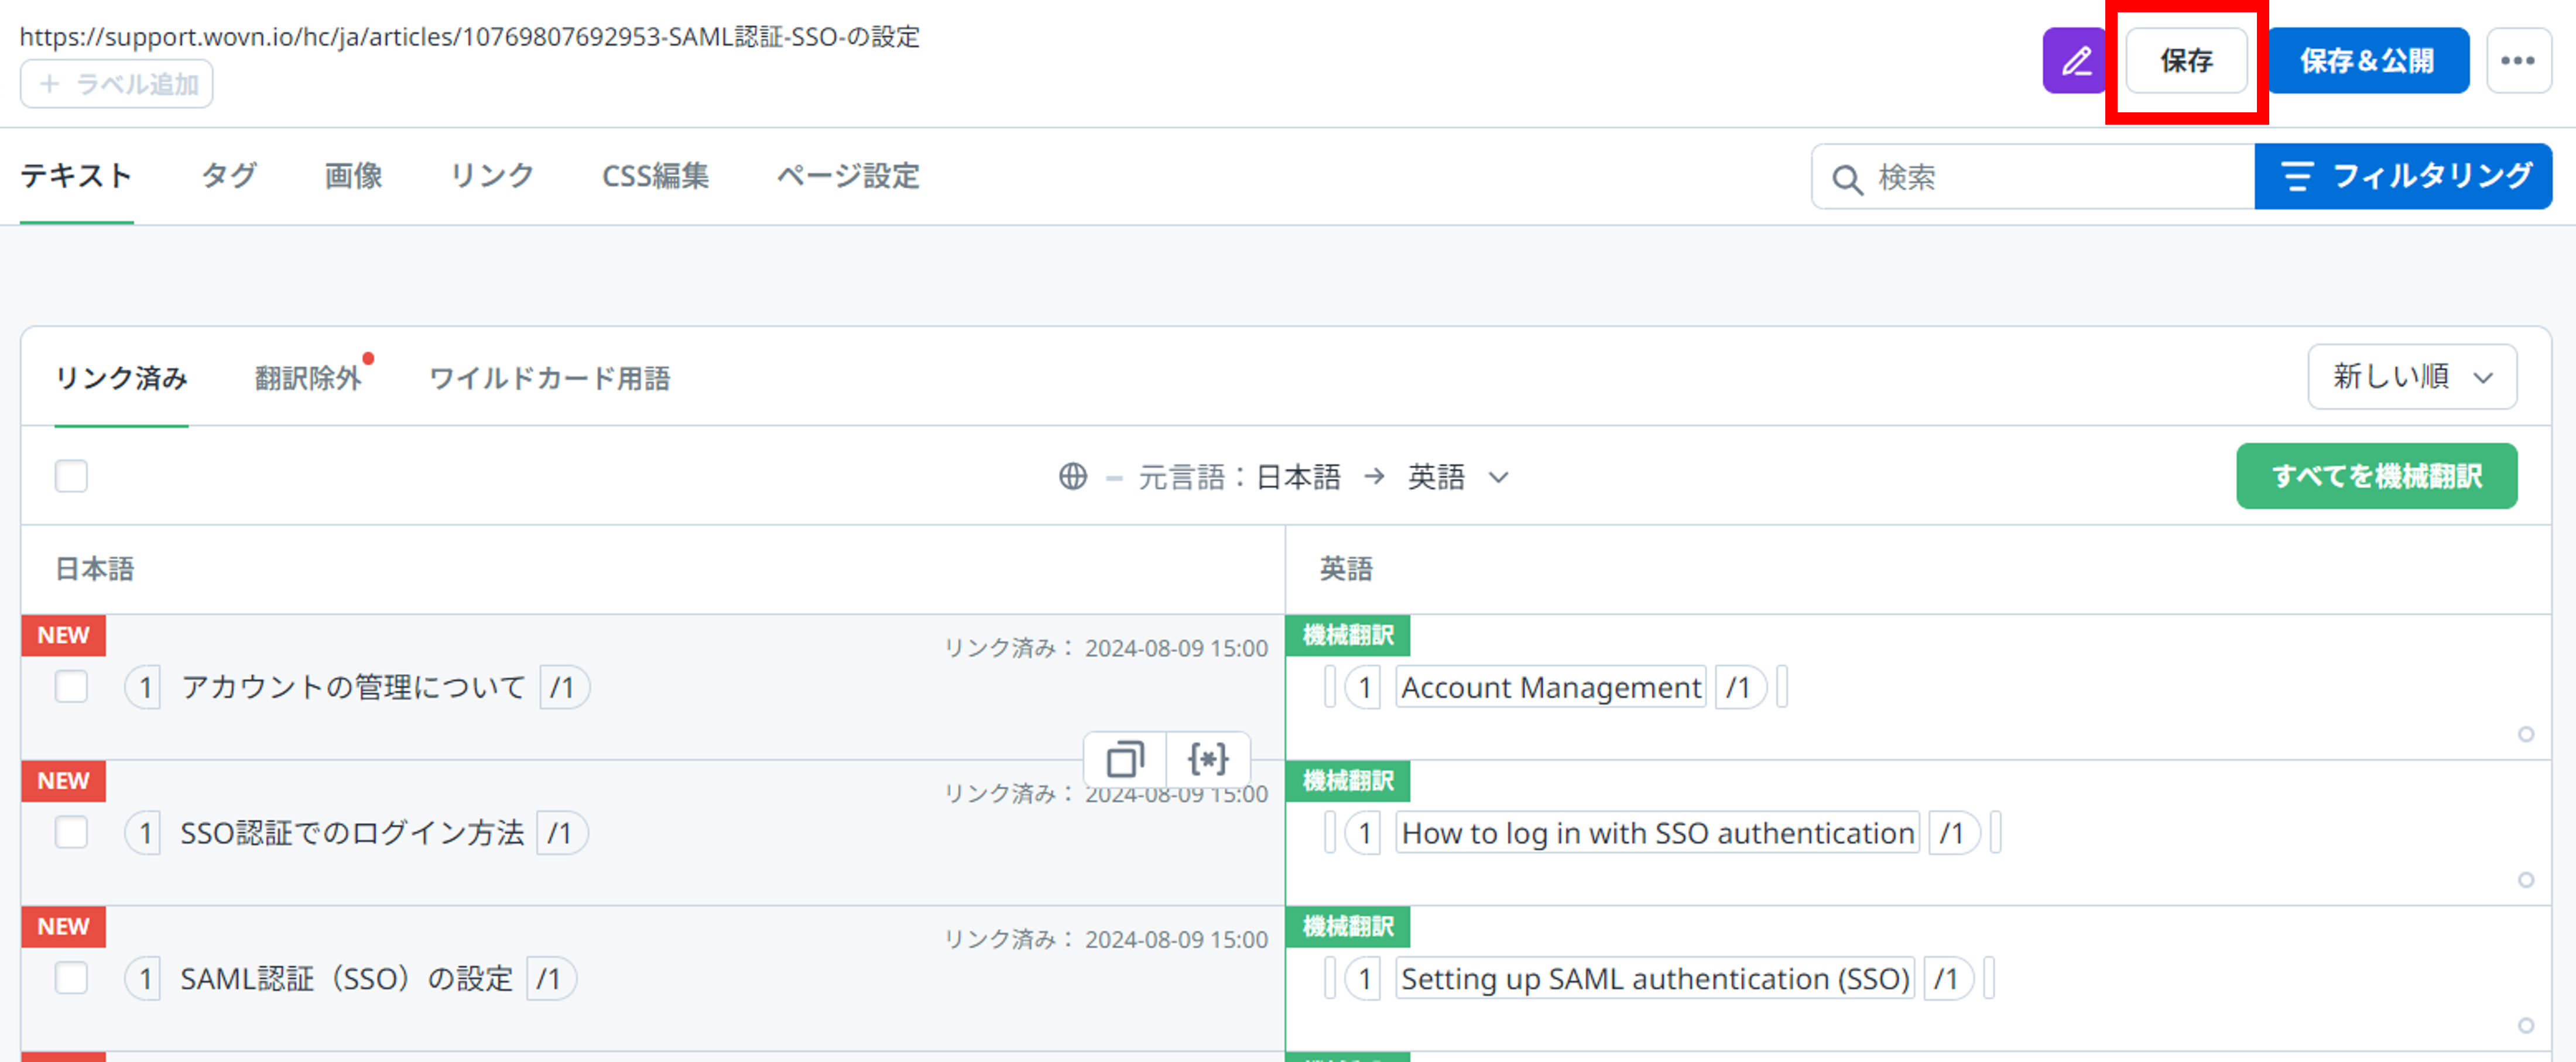The image size is (2576, 1062).
Task: Click すべてを機械翻訳 machine translate all button
Action: coord(2377,476)
